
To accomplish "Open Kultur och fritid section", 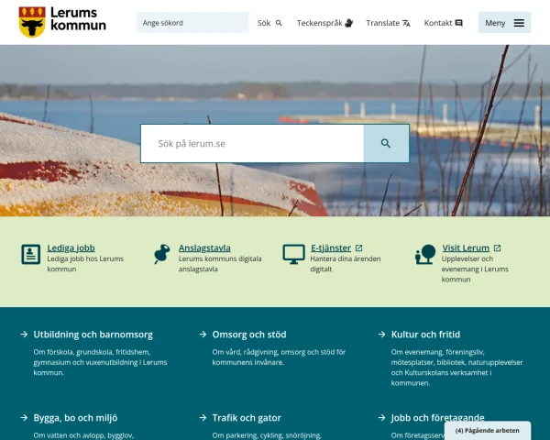I will 425,335.
